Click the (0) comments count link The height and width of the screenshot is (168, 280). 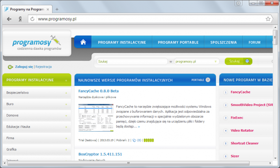tap(139, 140)
